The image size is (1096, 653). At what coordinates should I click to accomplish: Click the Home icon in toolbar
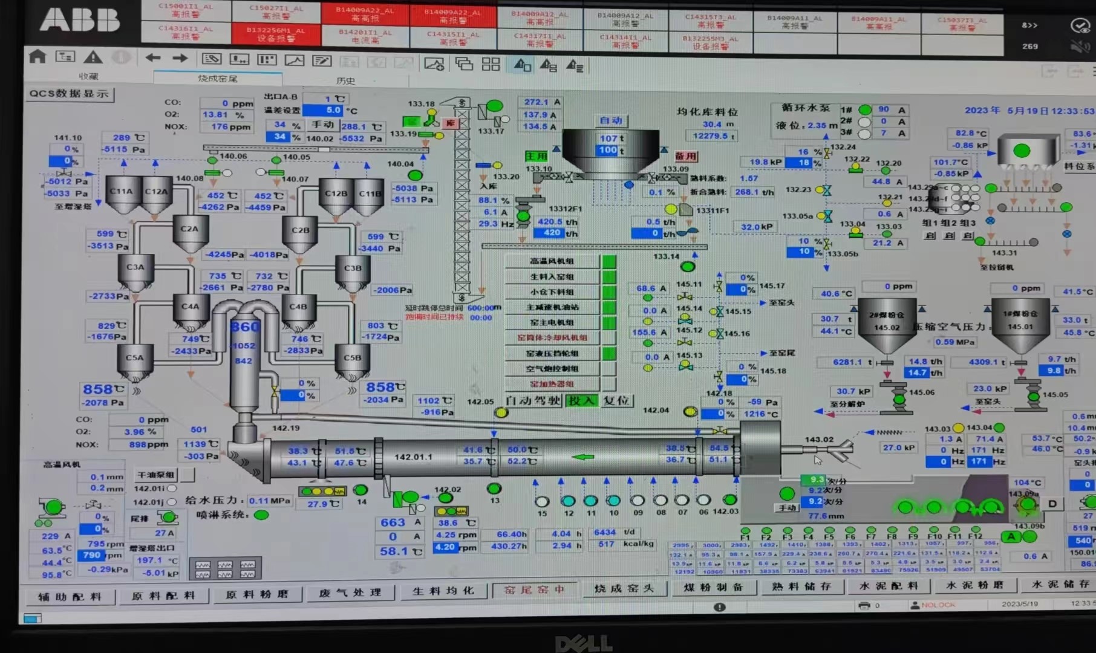(38, 57)
